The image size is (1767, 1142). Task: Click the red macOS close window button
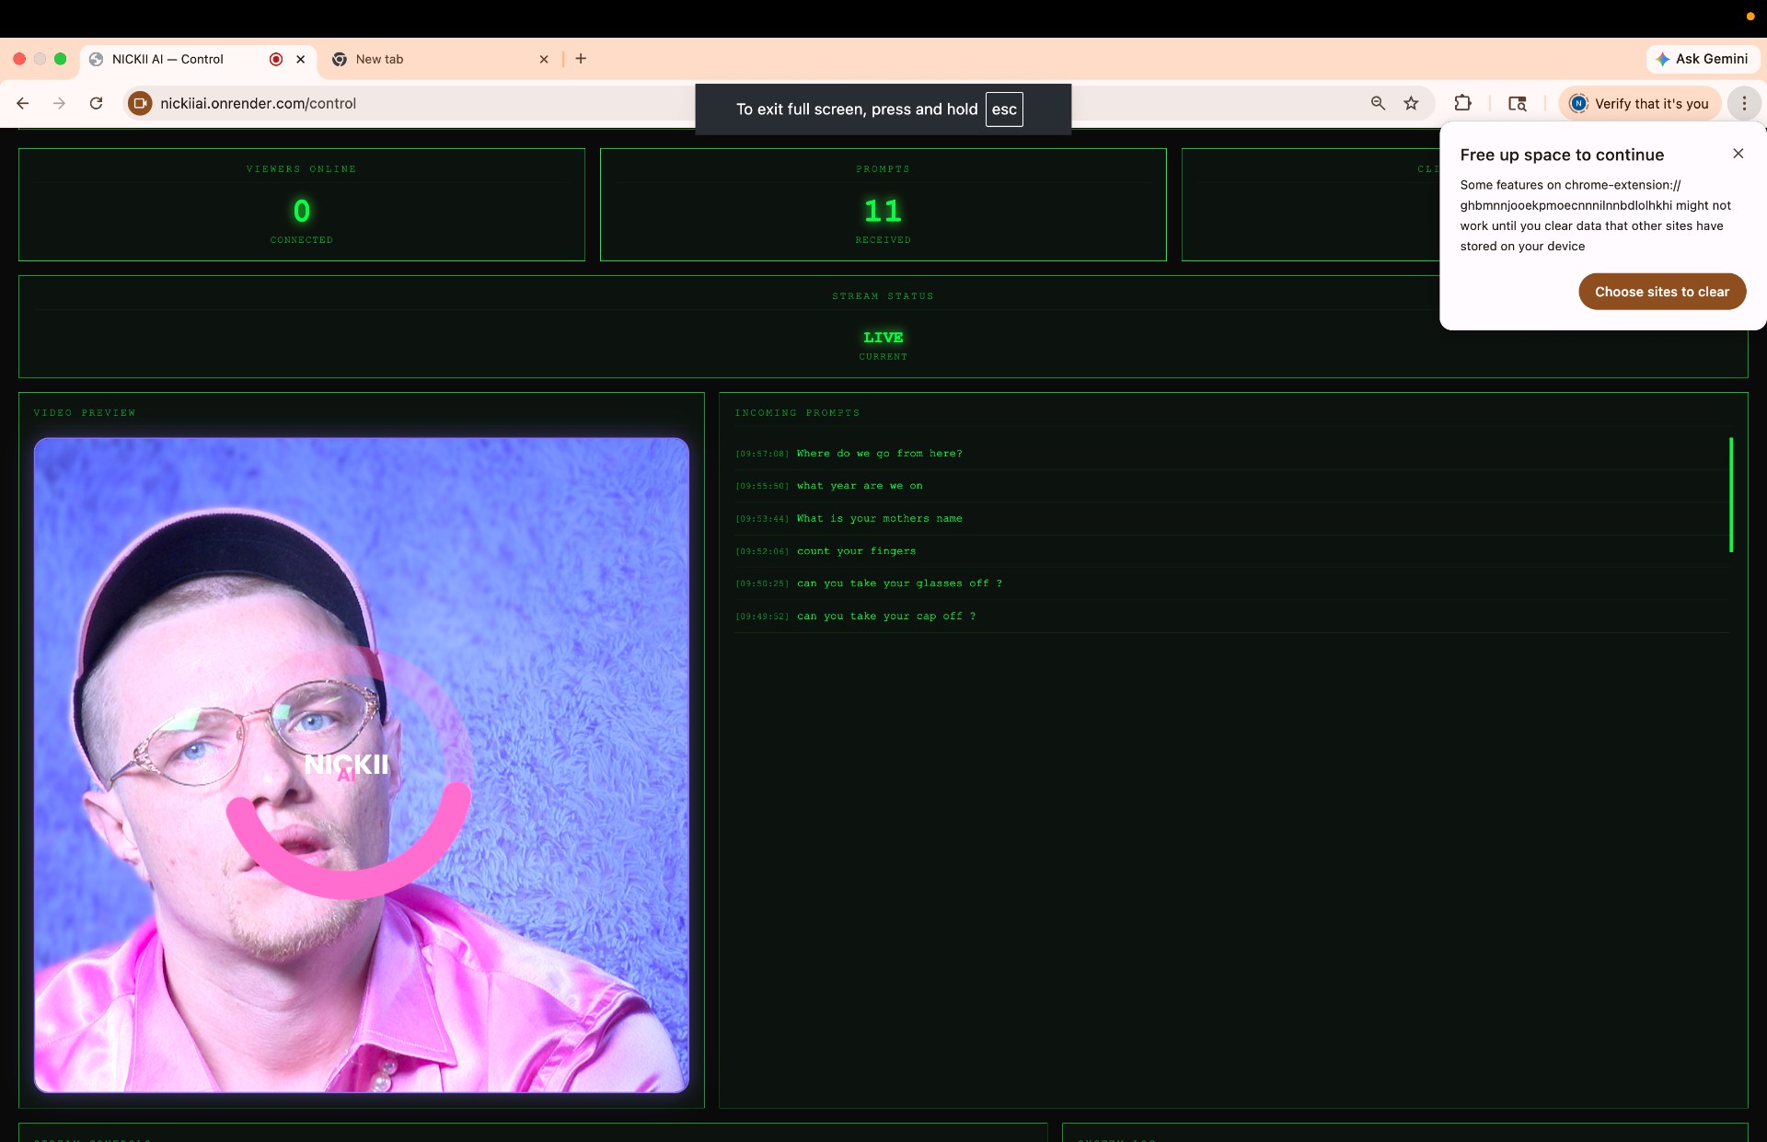[x=19, y=59]
